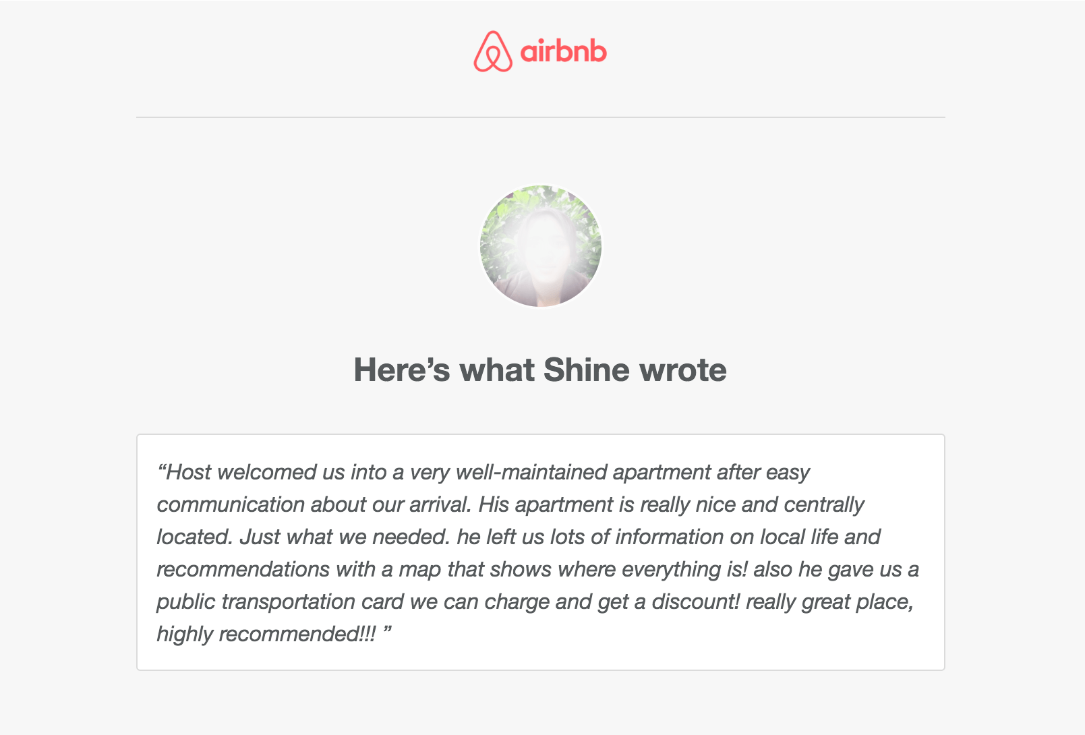Click the heading "Here's what Shine wrote"

(540, 370)
